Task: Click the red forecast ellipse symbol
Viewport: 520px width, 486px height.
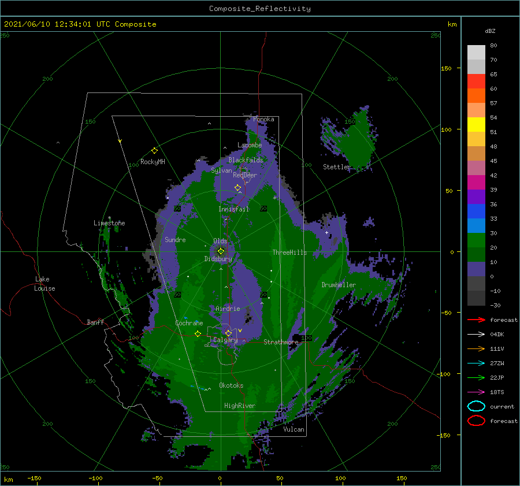Action: coord(476,421)
